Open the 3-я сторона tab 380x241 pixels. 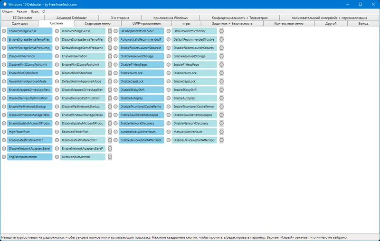[120, 18]
